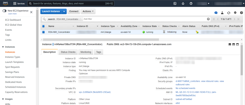Switch to the Monitoring tab
The image size is (245, 105).
[86, 52]
